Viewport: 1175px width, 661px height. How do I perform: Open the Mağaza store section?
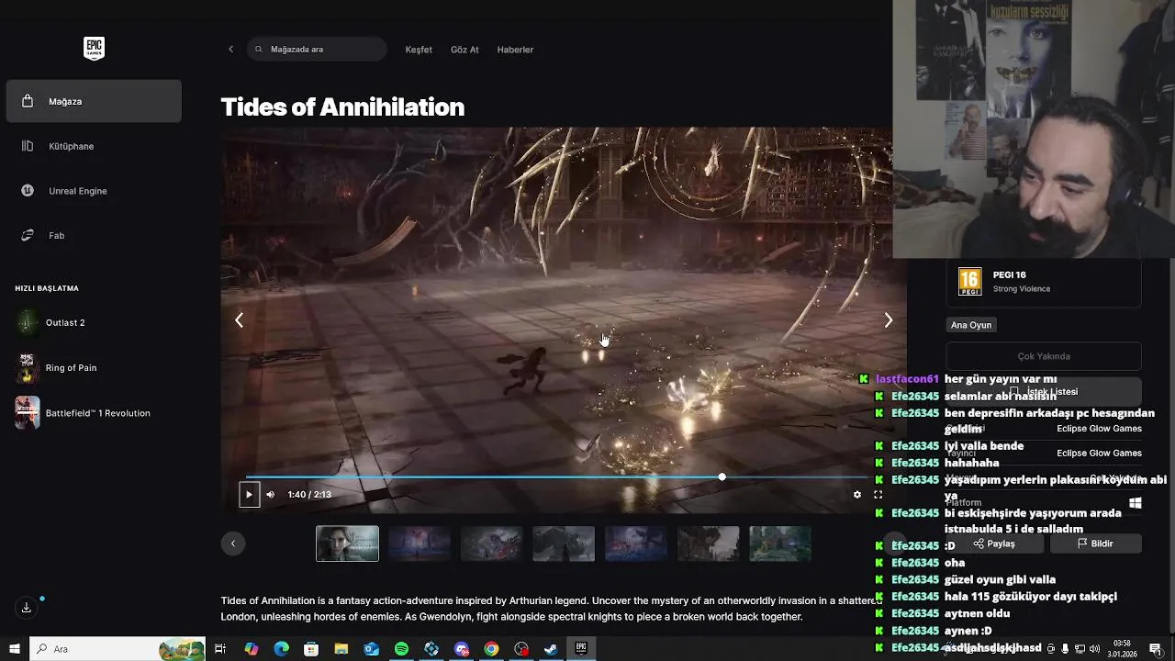coord(94,101)
